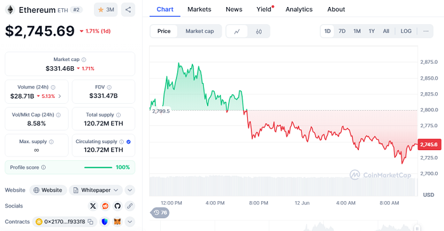Viewport: 444px width, 231px height.
Task: Open the GitHub social link
Action: pos(118,206)
